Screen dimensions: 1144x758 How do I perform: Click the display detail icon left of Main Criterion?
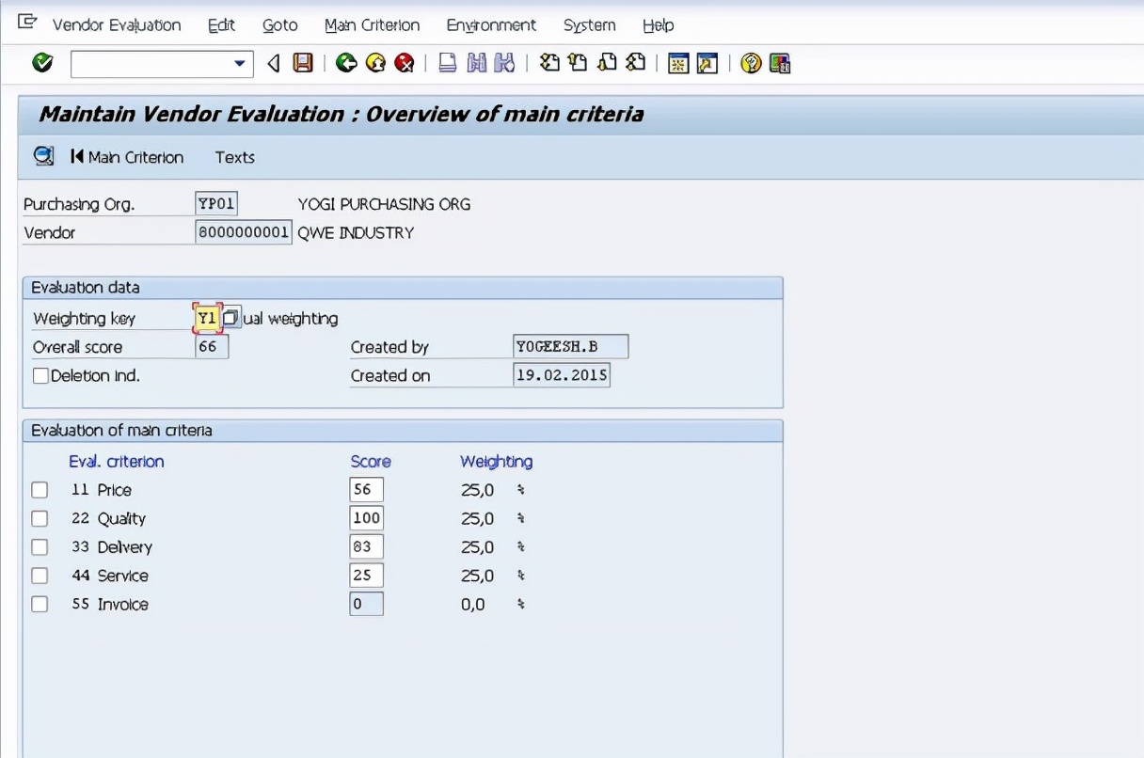click(43, 156)
